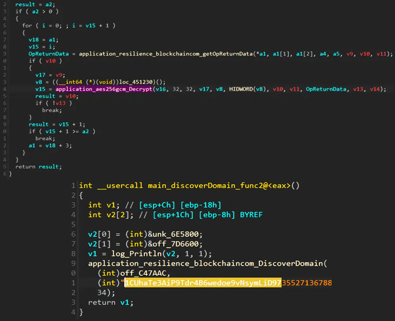Click the 'if ( v10 )' condition
The image size is (395, 321).
[x=45, y=61]
